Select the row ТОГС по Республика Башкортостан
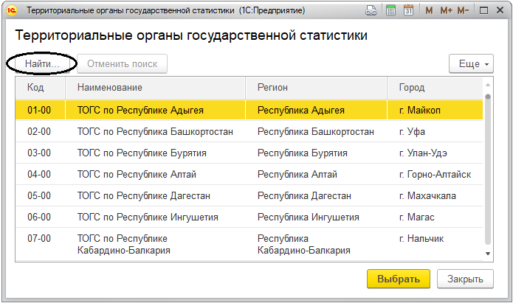The height and width of the screenshot is (303, 513). pos(249,131)
